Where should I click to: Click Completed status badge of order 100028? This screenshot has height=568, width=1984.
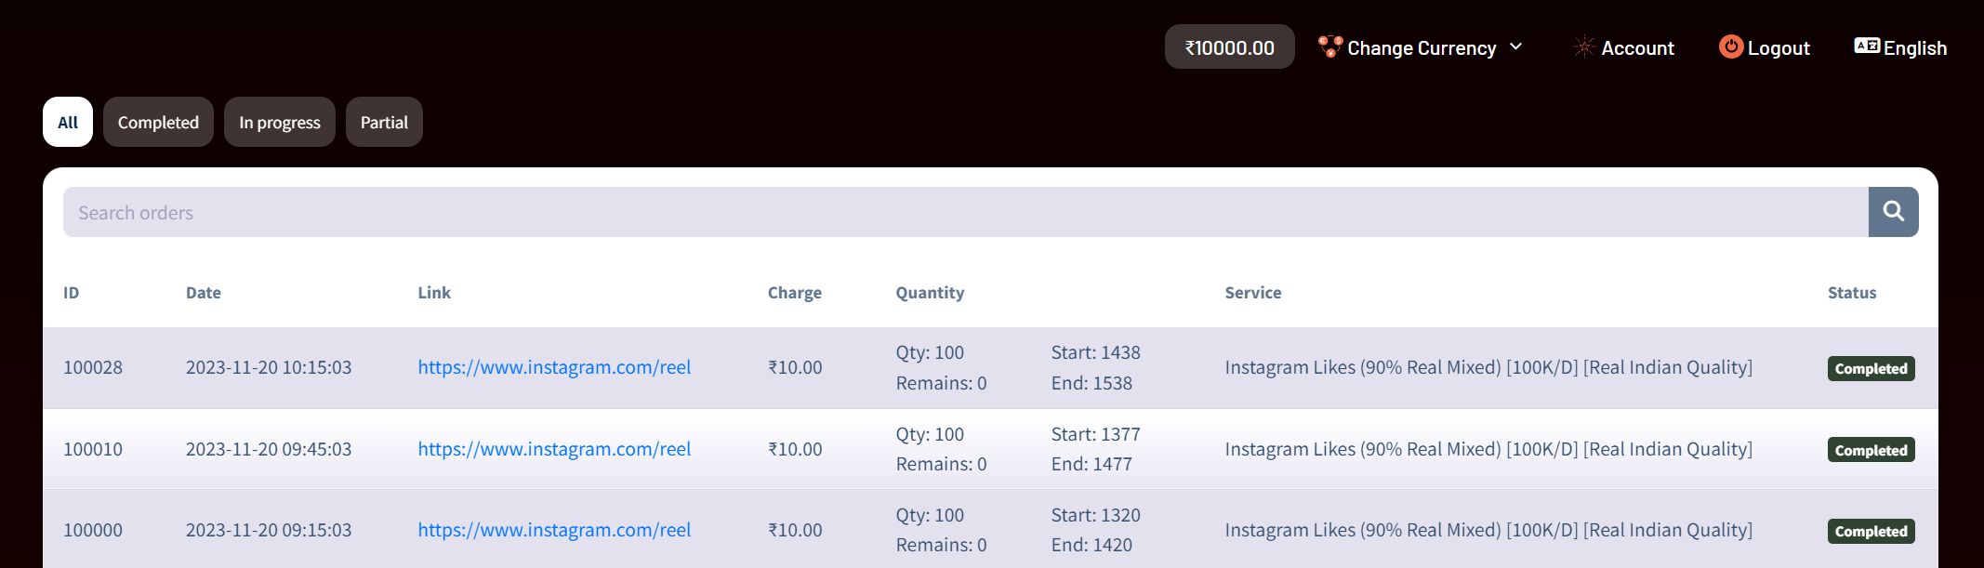coord(1871,368)
